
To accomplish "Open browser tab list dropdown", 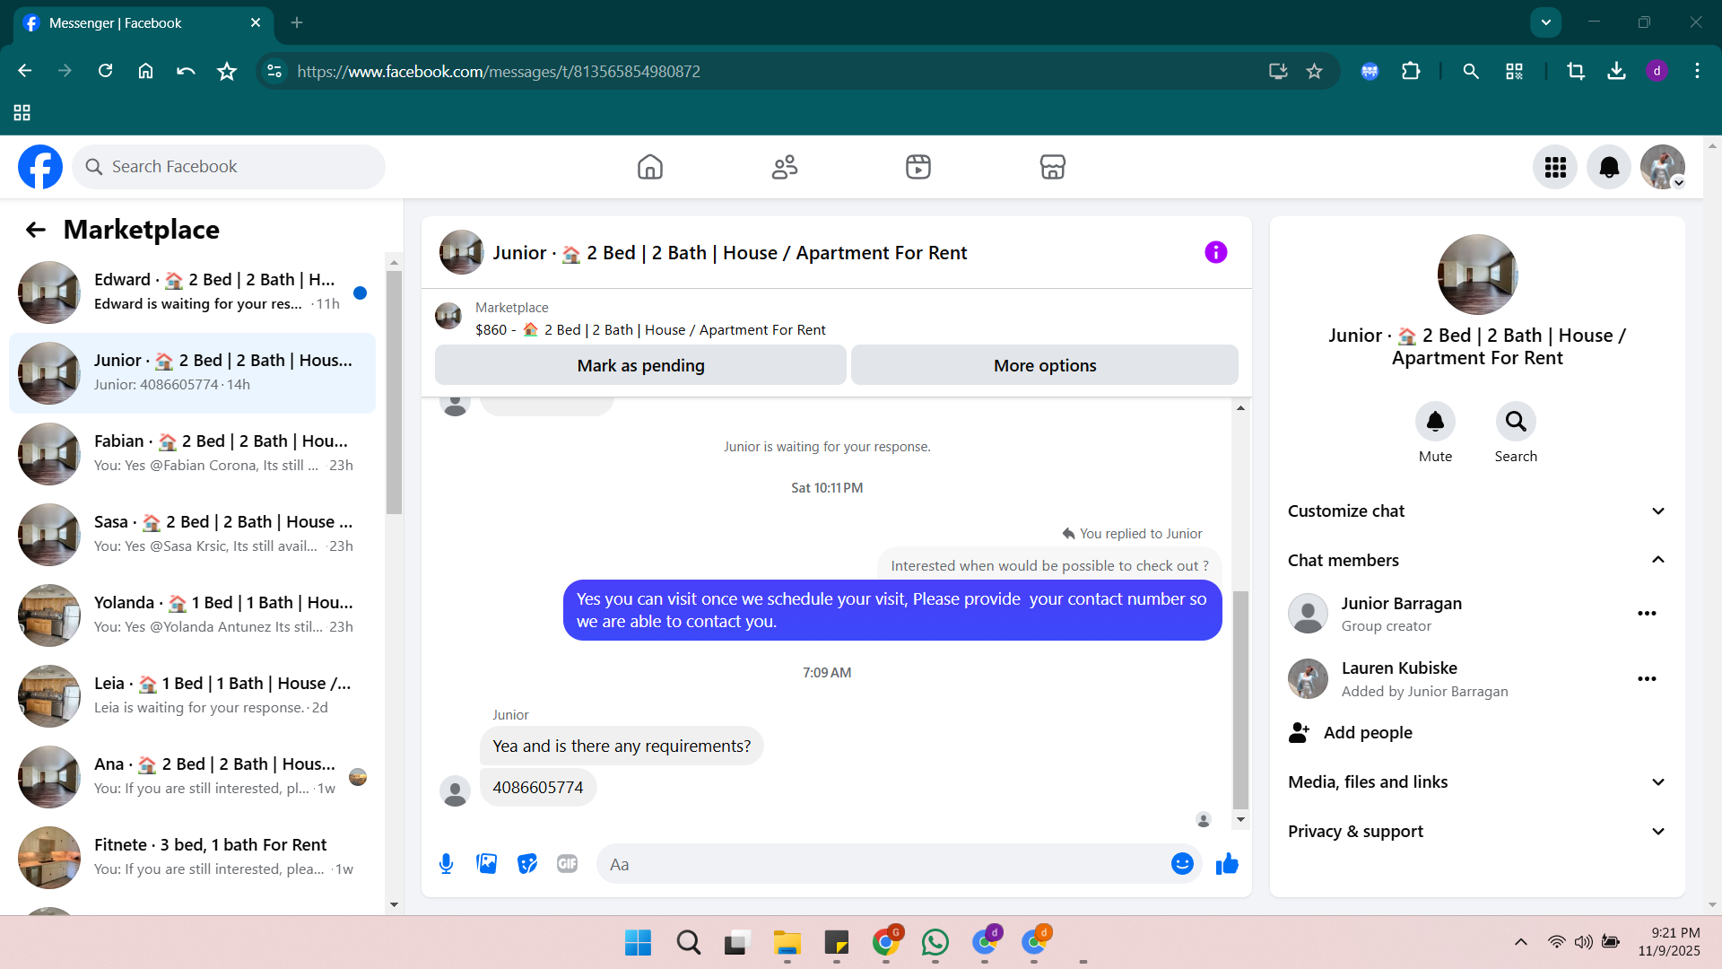I will [x=1546, y=22].
